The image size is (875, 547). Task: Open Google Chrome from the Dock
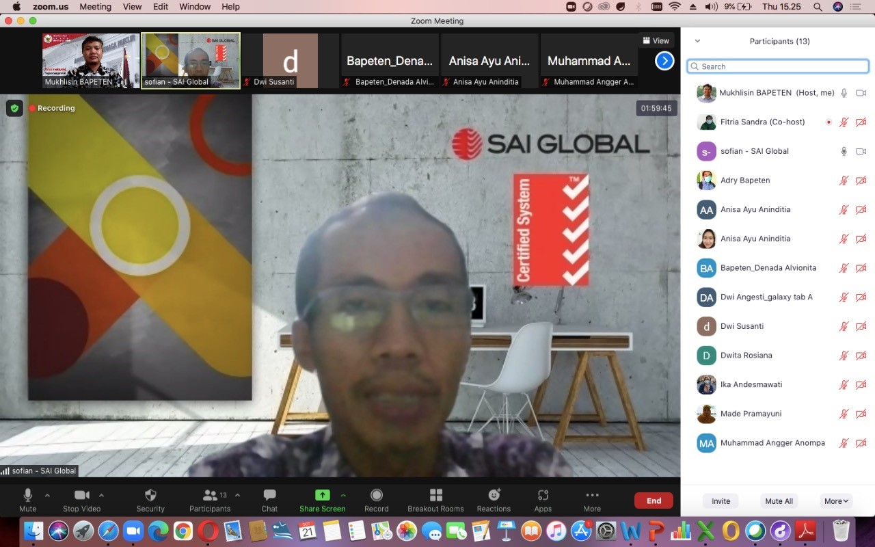tap(183, 531)
